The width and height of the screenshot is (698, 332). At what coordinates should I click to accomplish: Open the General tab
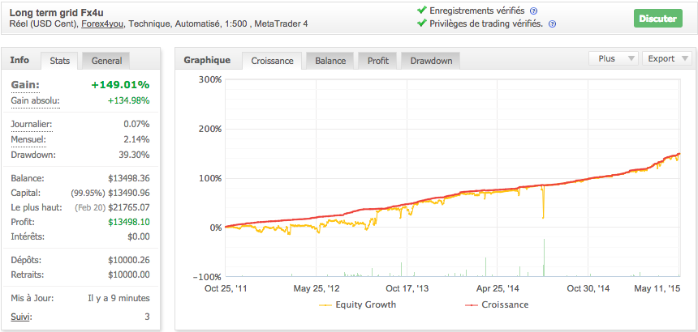tap(106, 61)
